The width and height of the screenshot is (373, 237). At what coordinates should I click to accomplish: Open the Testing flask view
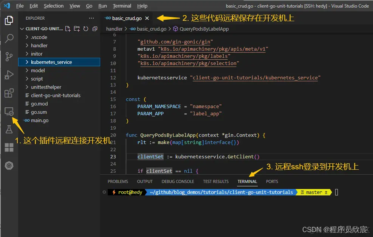[9, 129]
